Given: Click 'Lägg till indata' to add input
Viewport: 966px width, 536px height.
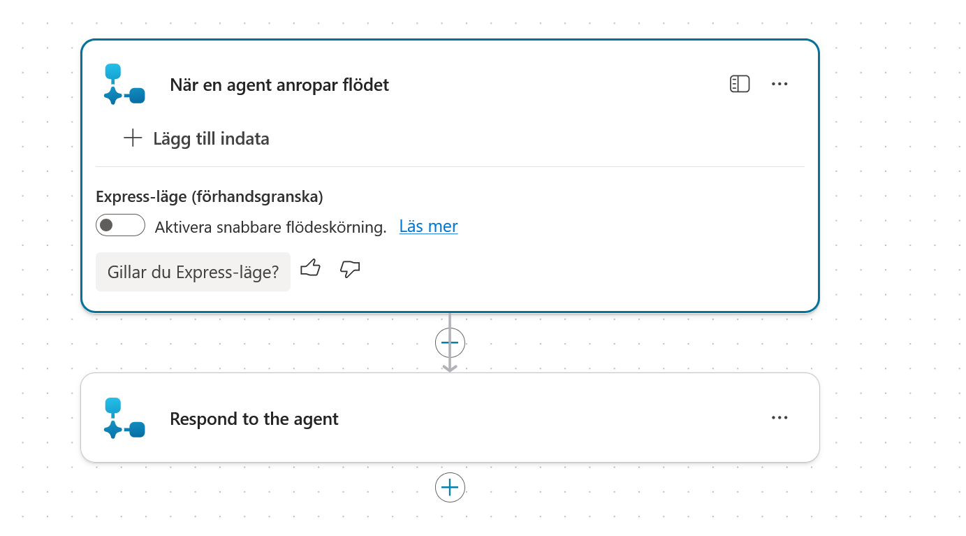Looking at the screenshot, I should click(196, 138).
